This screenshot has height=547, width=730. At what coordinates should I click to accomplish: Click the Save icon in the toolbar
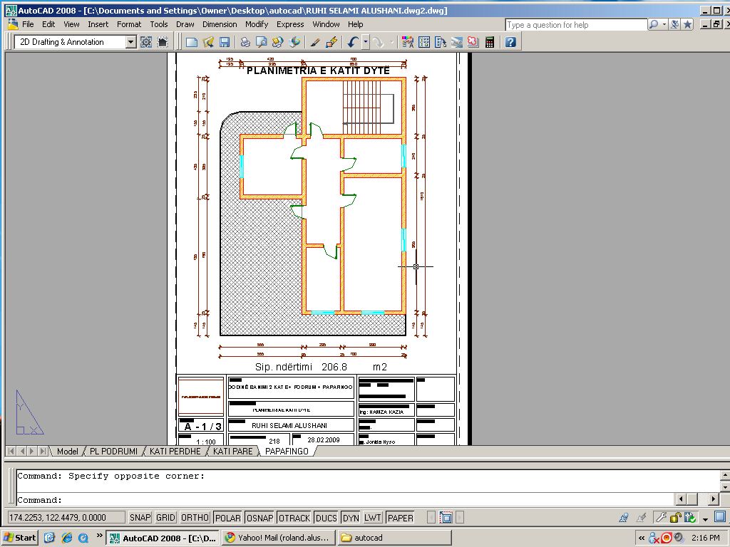[x=225, y=42]
